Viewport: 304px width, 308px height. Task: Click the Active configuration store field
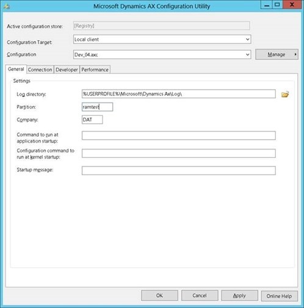[x=161, y=26]
